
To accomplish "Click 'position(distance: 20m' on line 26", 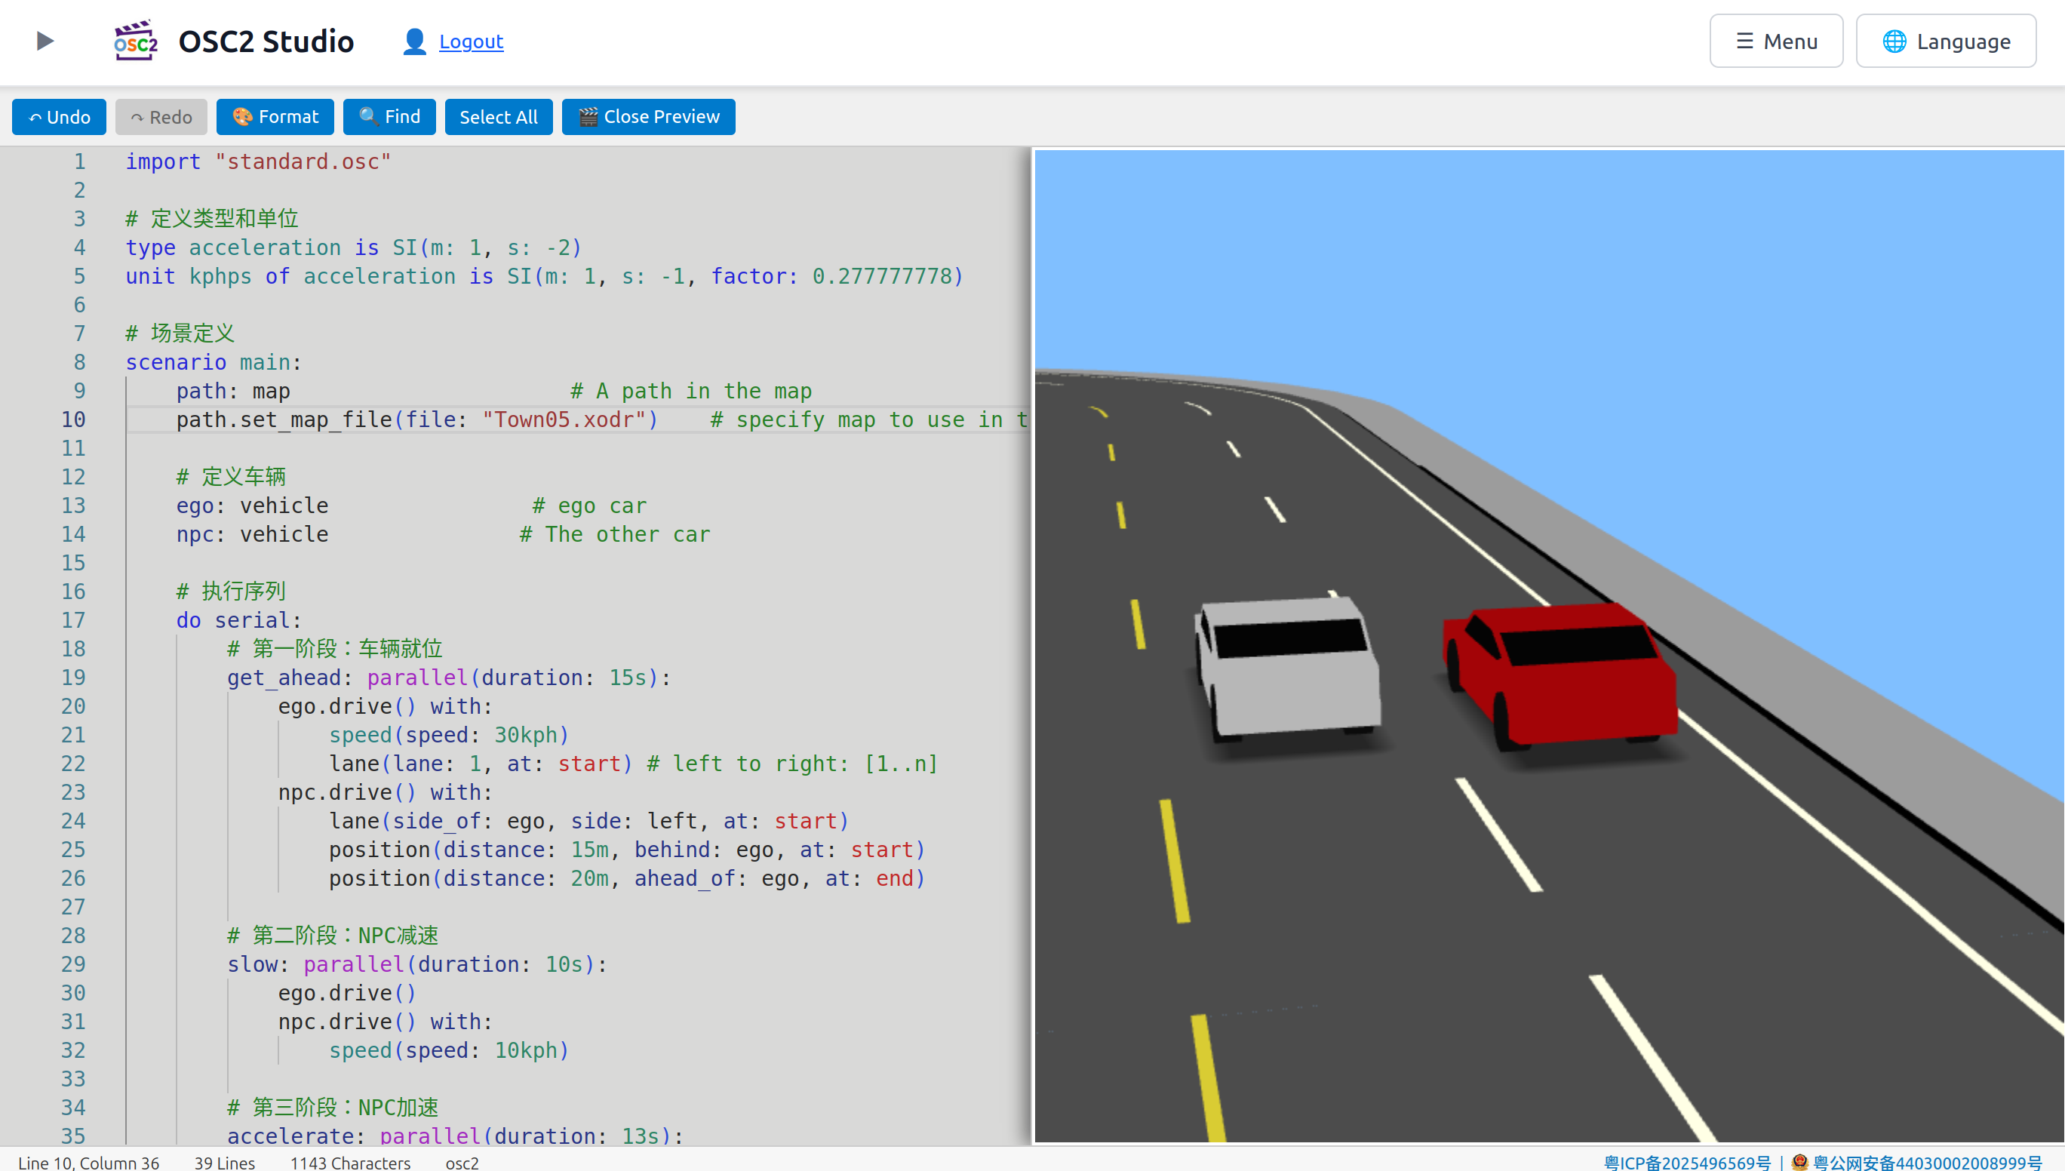I will pos(469,878).
